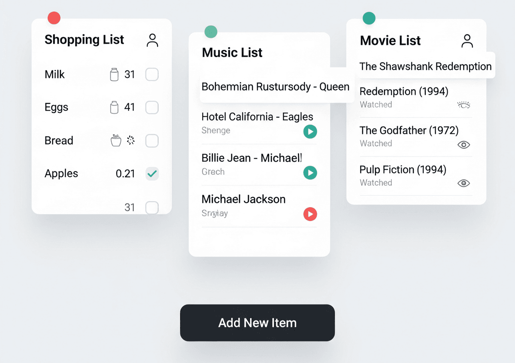
Task: Click The Godfather (1972) title
Action: pyautogui.click(x=409, y=130)
